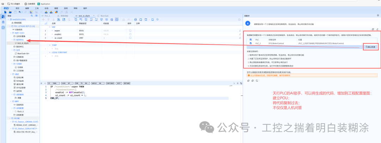Click the move-up arrow in variable toolbar
The width and height of the screenshot is (381, 143).
[x=48, y=19]
